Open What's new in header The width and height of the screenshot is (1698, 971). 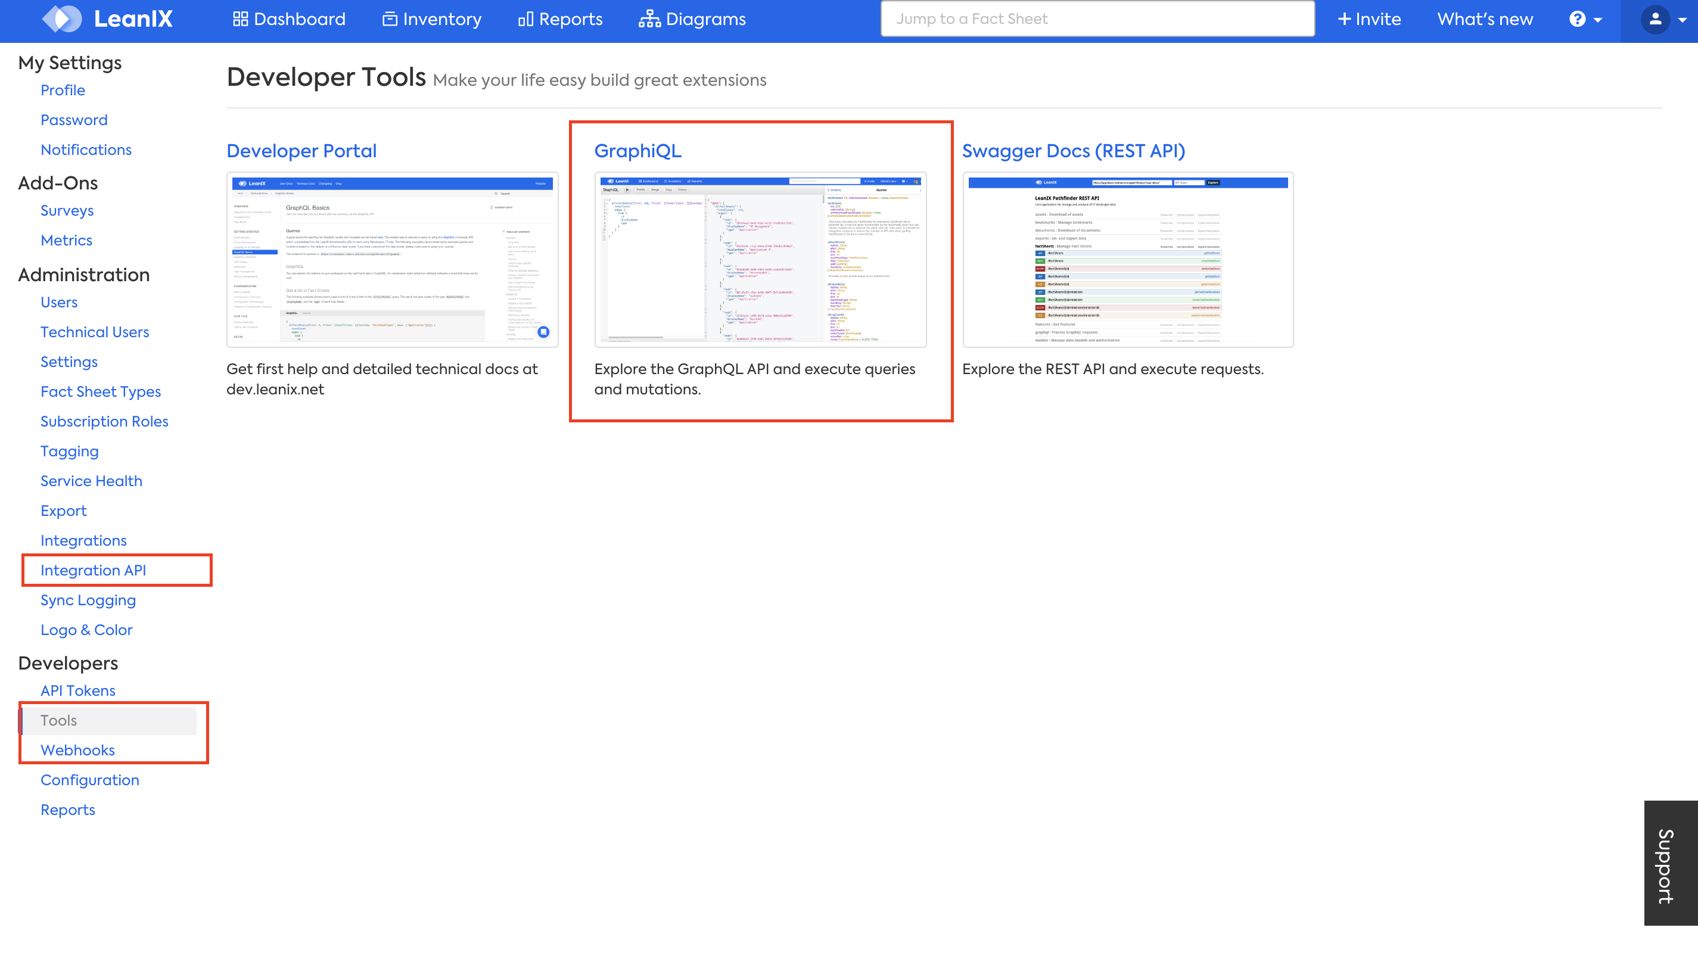[1485, 18]
